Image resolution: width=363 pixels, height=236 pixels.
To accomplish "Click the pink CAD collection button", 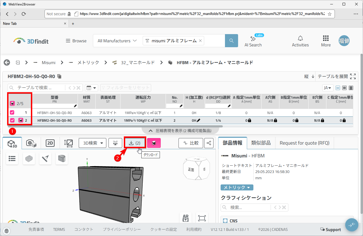I will point(154,143).
